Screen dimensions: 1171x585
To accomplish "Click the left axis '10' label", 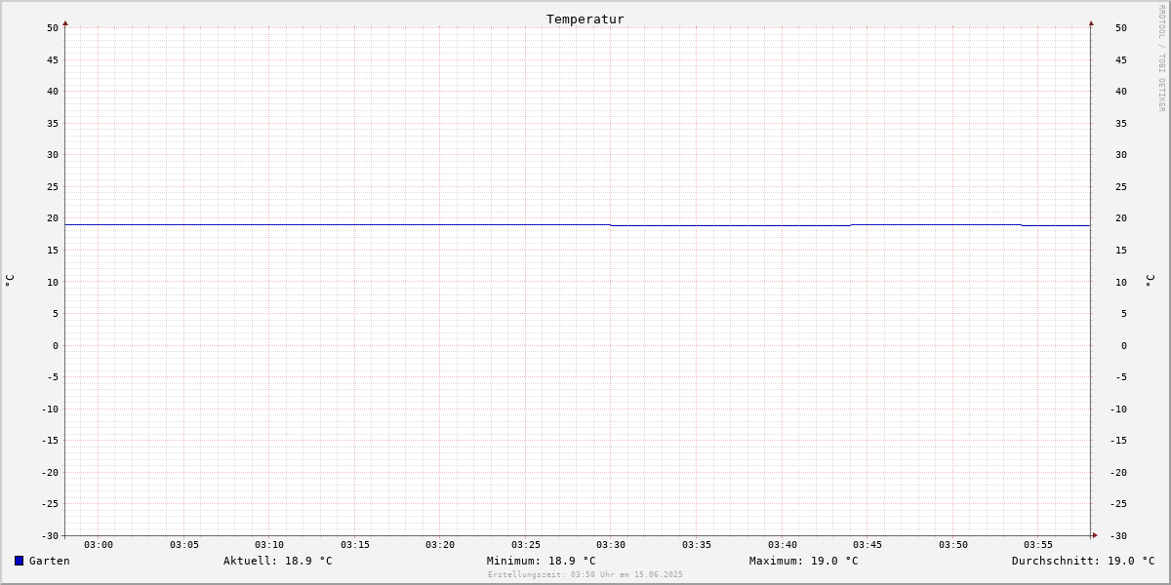I will (x=53, y=282).
